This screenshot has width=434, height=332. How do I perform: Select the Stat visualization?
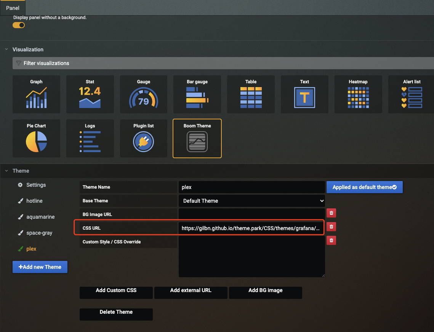coord(90,94)
